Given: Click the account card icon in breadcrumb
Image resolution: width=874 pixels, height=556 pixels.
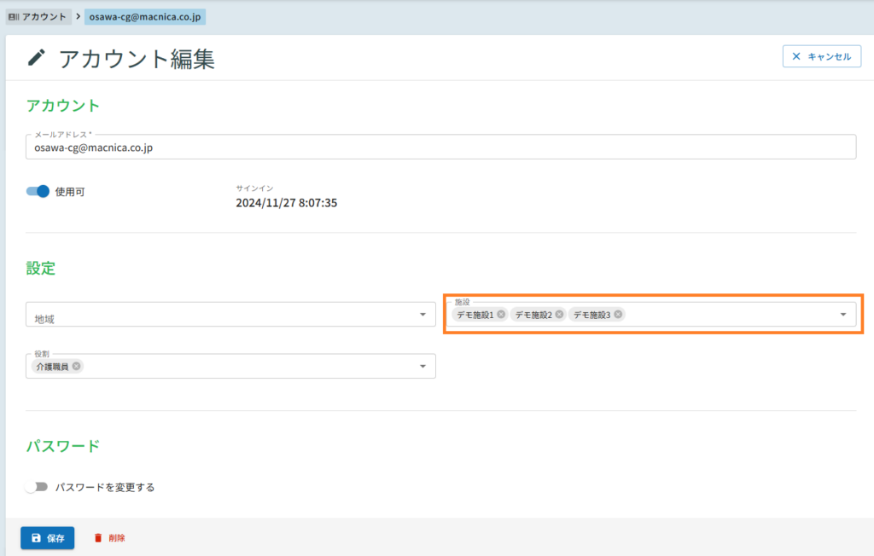Looking at the screenshot, I should pos(13,17).
